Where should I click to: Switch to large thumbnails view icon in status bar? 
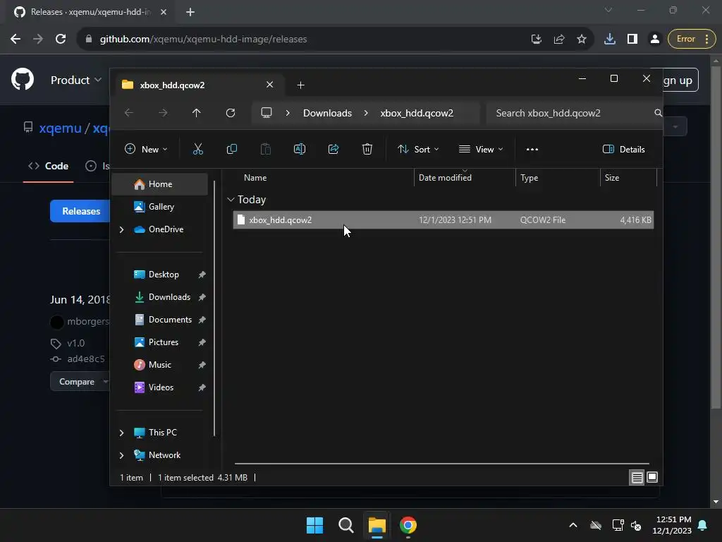[652, 477]
